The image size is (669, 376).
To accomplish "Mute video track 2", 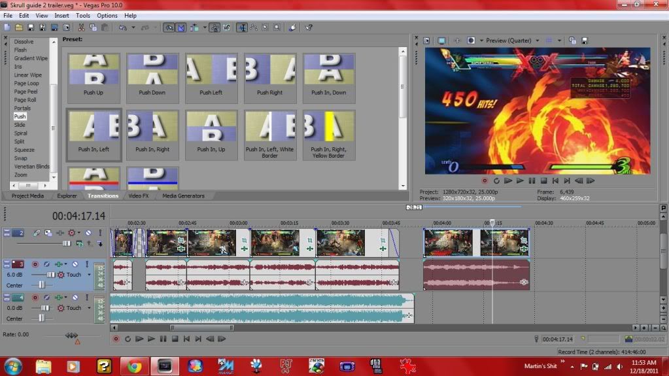I will click(x=88, y=233).
